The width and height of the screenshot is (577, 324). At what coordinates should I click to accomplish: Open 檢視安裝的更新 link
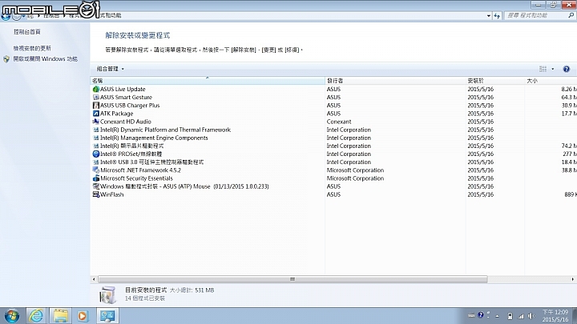click(32, 48)
